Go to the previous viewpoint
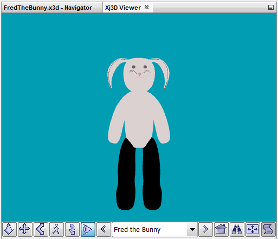 pos(104,229)
